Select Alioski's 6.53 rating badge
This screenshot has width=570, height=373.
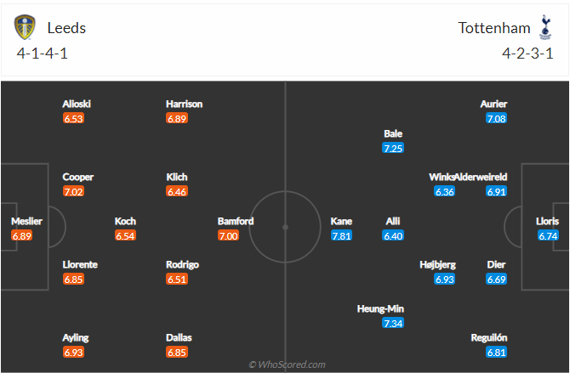click(x=74, y=119)
